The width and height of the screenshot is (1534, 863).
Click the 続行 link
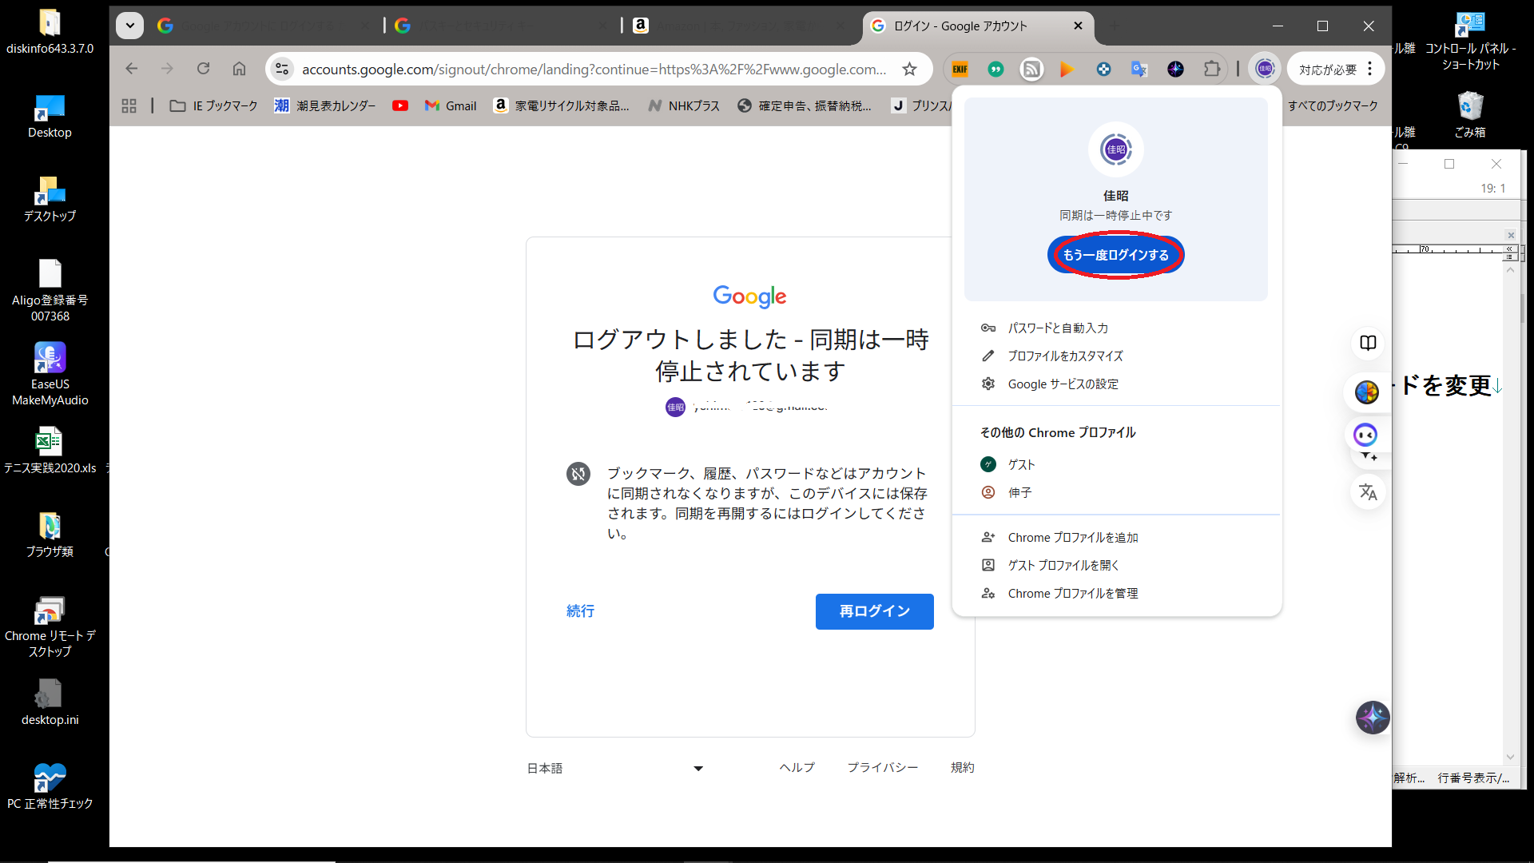(x=580, y=611)
